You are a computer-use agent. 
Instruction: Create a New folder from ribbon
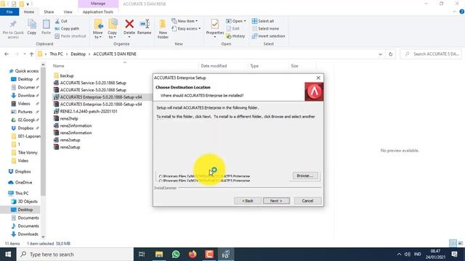coord(163,29)
